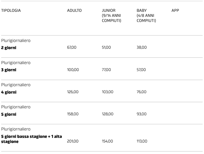Click the adult price 67,00
Image resolution: width=204 pixels, height=154 pixels.
click(x=72, y=47)
